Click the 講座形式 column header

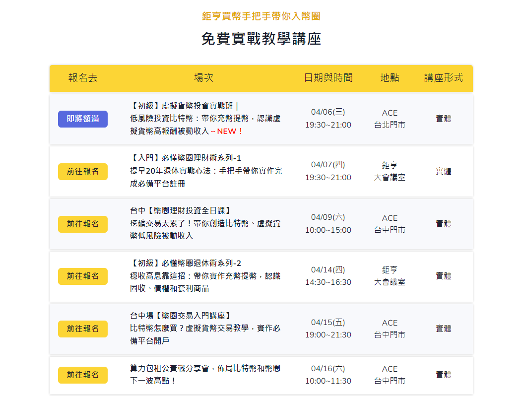click(x=443, y=78)
